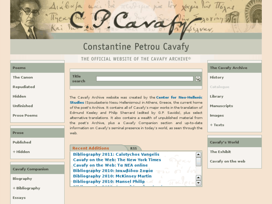Click the Poems section header

pyautogui.click(x=37, y=68)
